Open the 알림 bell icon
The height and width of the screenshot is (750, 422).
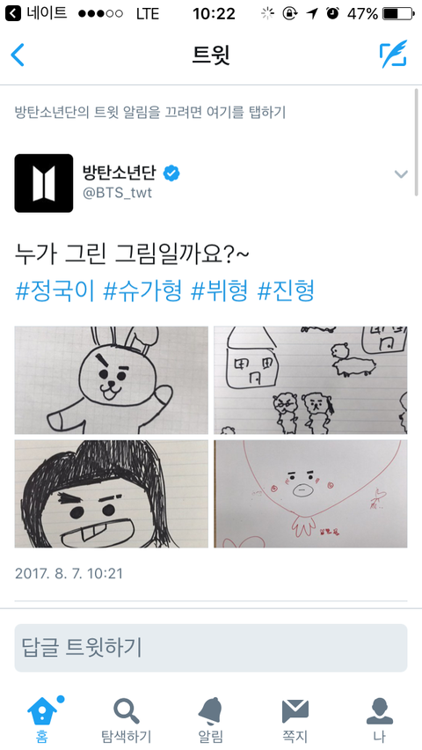tap(210, 710)
